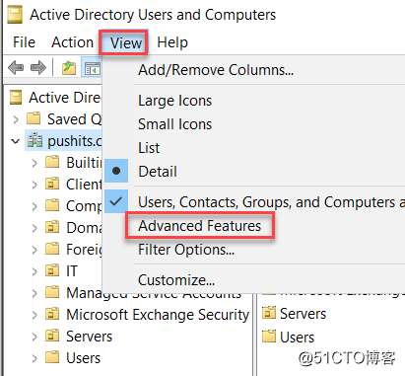Select 'Servers' label in the tree

[x=89, y=337]
